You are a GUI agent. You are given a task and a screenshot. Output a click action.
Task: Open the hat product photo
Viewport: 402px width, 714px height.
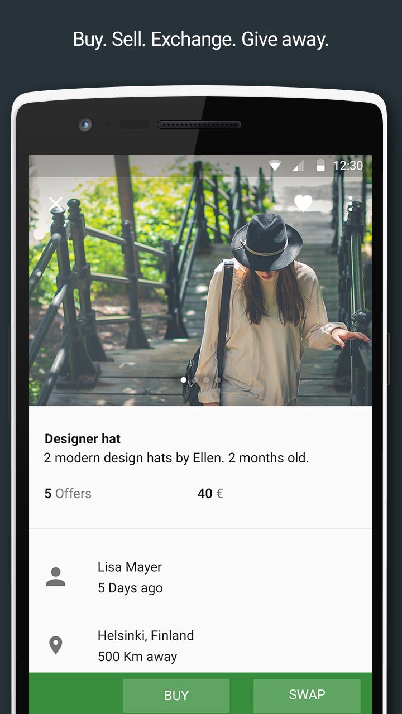tap(200, 280)
